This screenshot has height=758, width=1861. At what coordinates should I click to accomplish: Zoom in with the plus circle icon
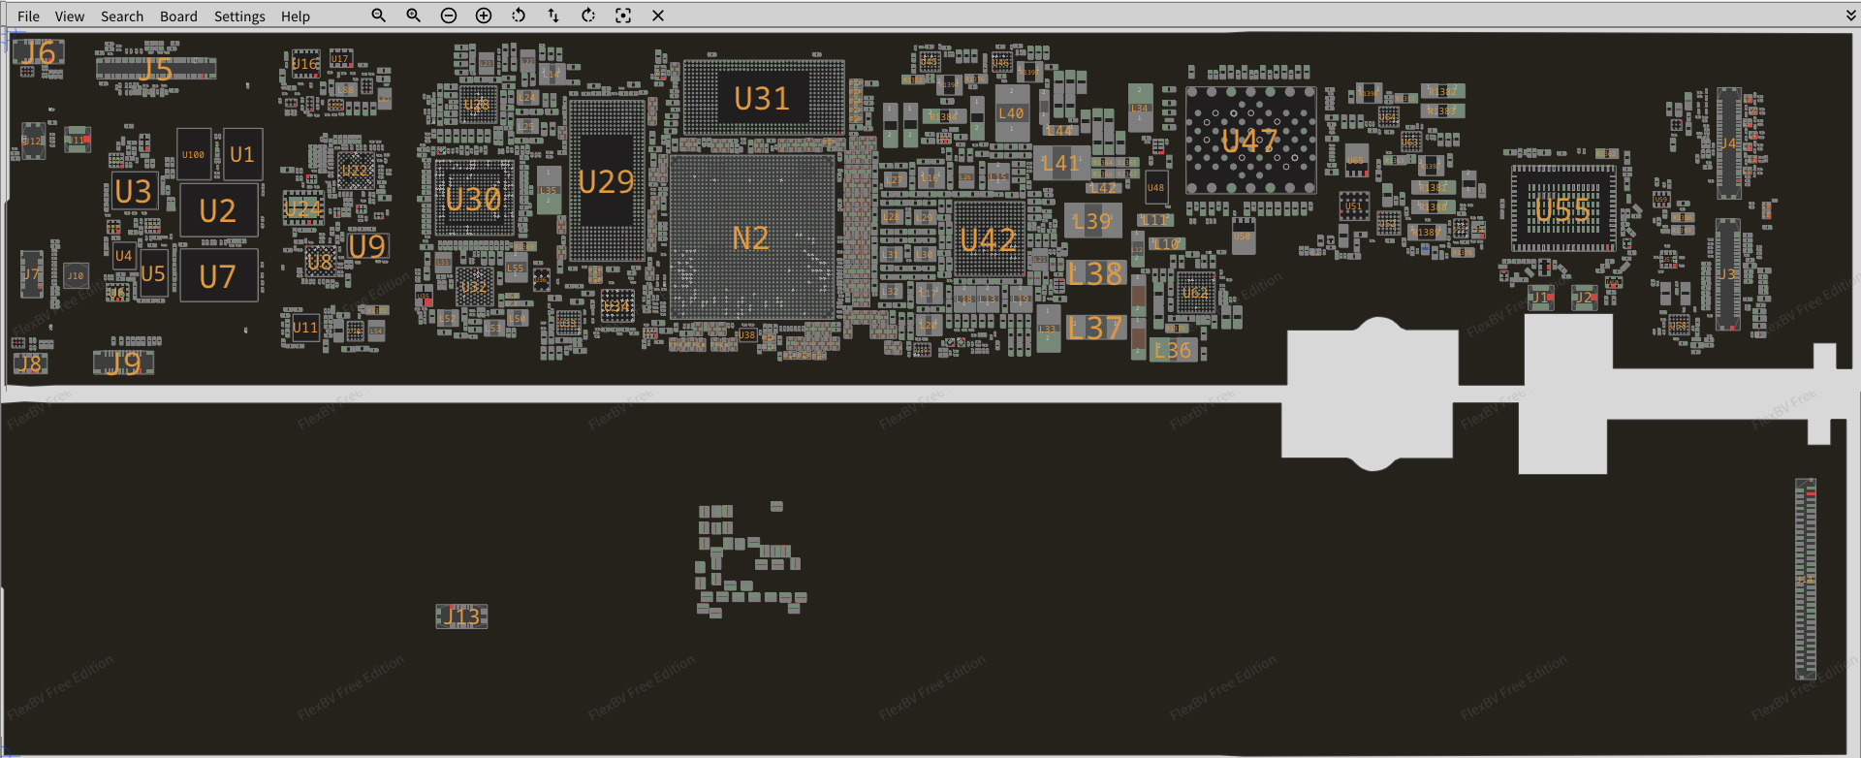pyautogui.click(x=484, y=16)
